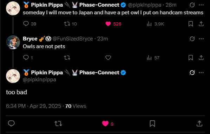The width and height of the screenshot is (210, 134).
Task: Share the first Pipkin Pippa tweet
Action: [x=201, y=24]
